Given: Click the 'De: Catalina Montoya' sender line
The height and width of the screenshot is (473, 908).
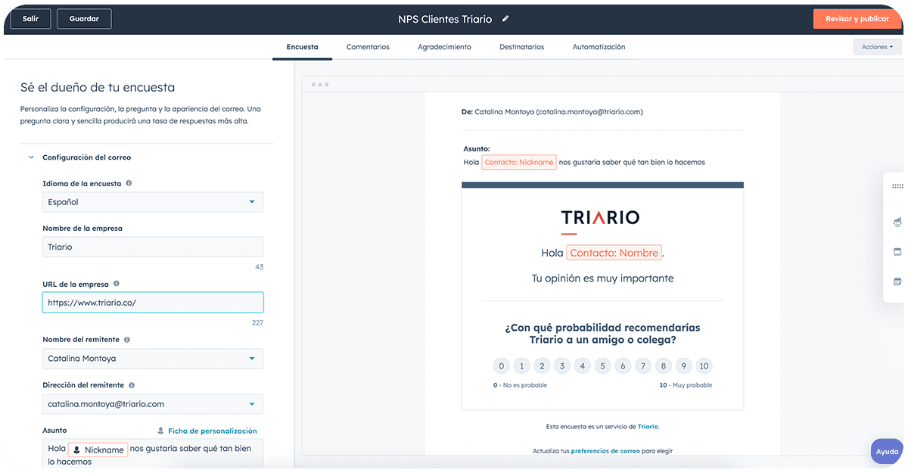Looking at the screenshot, I should click(x=552, y=112).
